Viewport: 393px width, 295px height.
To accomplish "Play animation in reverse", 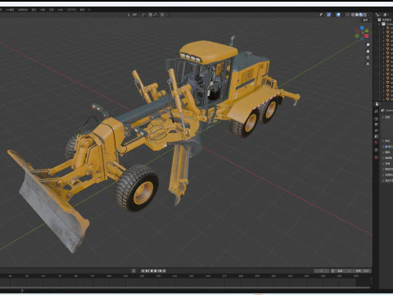I will click(151, 270).
